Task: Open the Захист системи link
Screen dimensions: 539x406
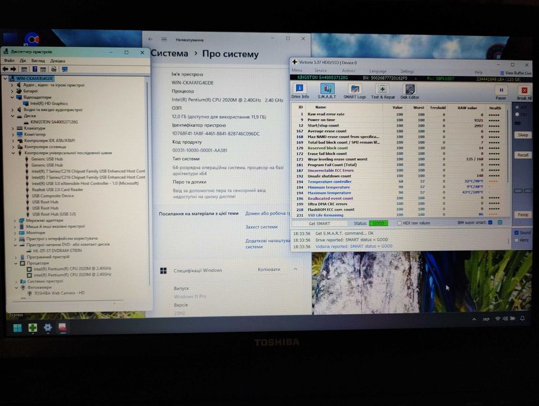Action: click(x=261, y=227)
